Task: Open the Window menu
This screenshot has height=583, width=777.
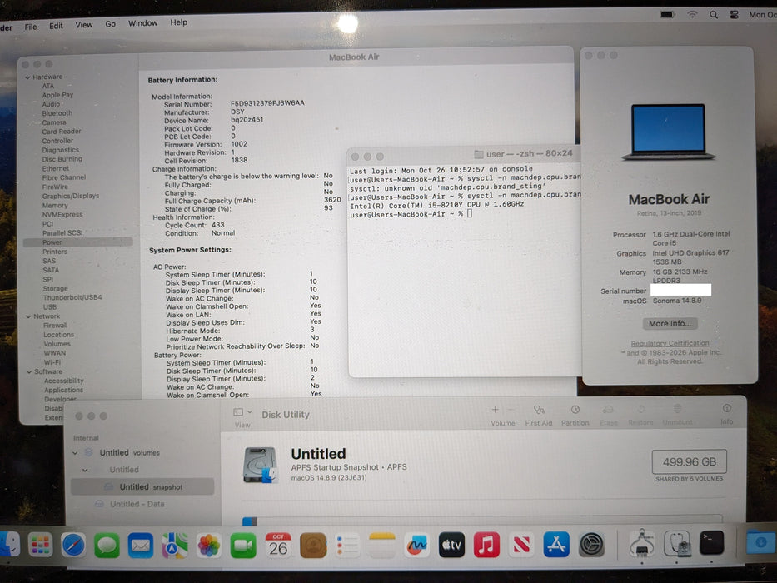Action: [142, 22]
